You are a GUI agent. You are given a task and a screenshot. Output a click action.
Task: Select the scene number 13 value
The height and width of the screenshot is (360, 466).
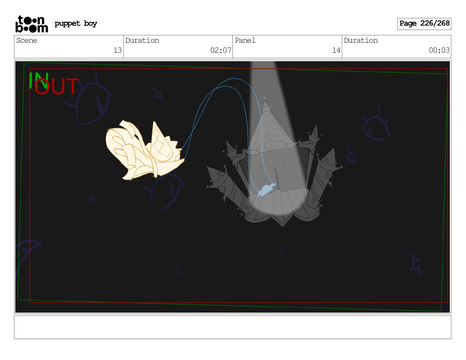tap(118, 50)
